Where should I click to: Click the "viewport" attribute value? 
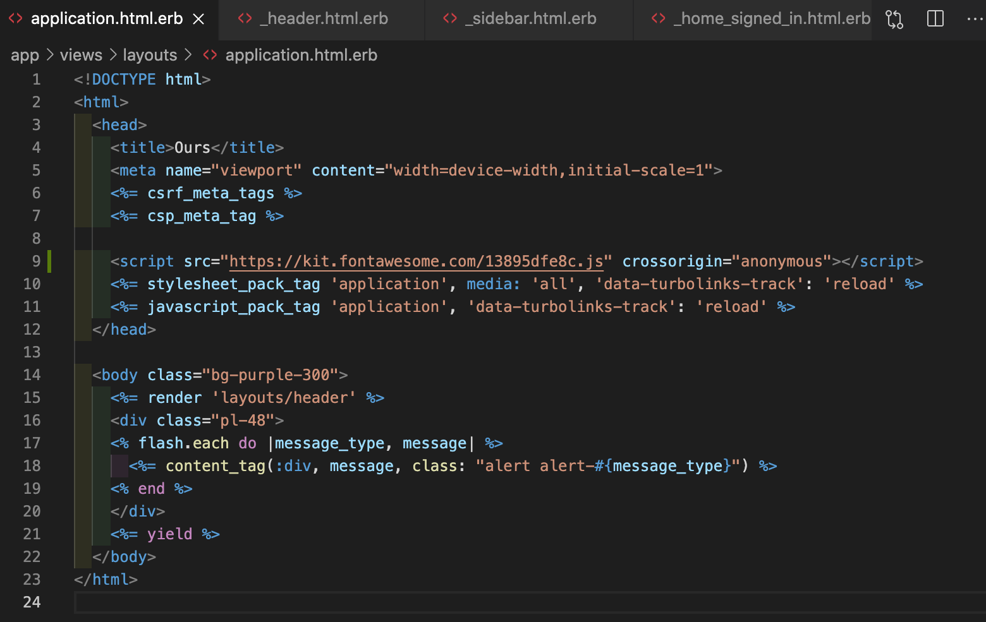(x=256, y=170)
